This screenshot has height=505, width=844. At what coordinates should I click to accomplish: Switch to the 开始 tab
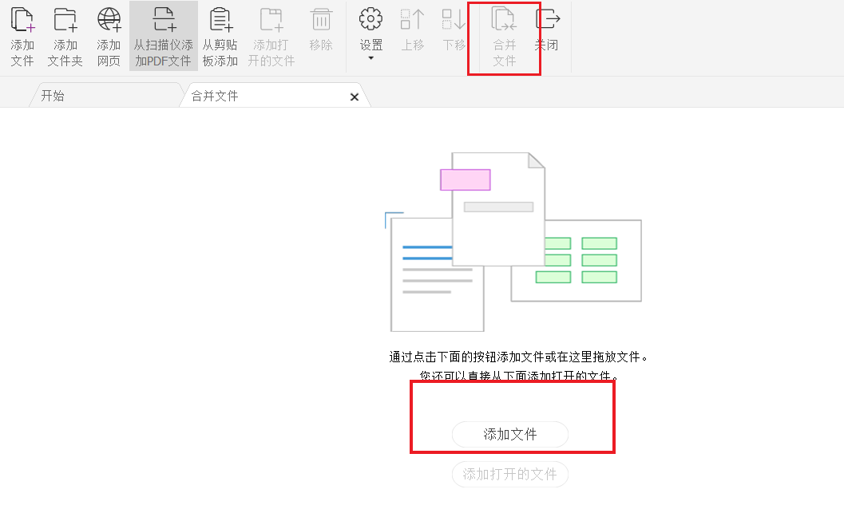click(52, 96)
